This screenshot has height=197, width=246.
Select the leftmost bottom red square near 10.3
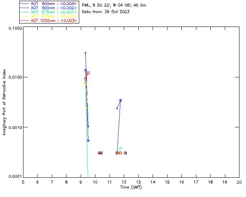click(x=99, y=153)
